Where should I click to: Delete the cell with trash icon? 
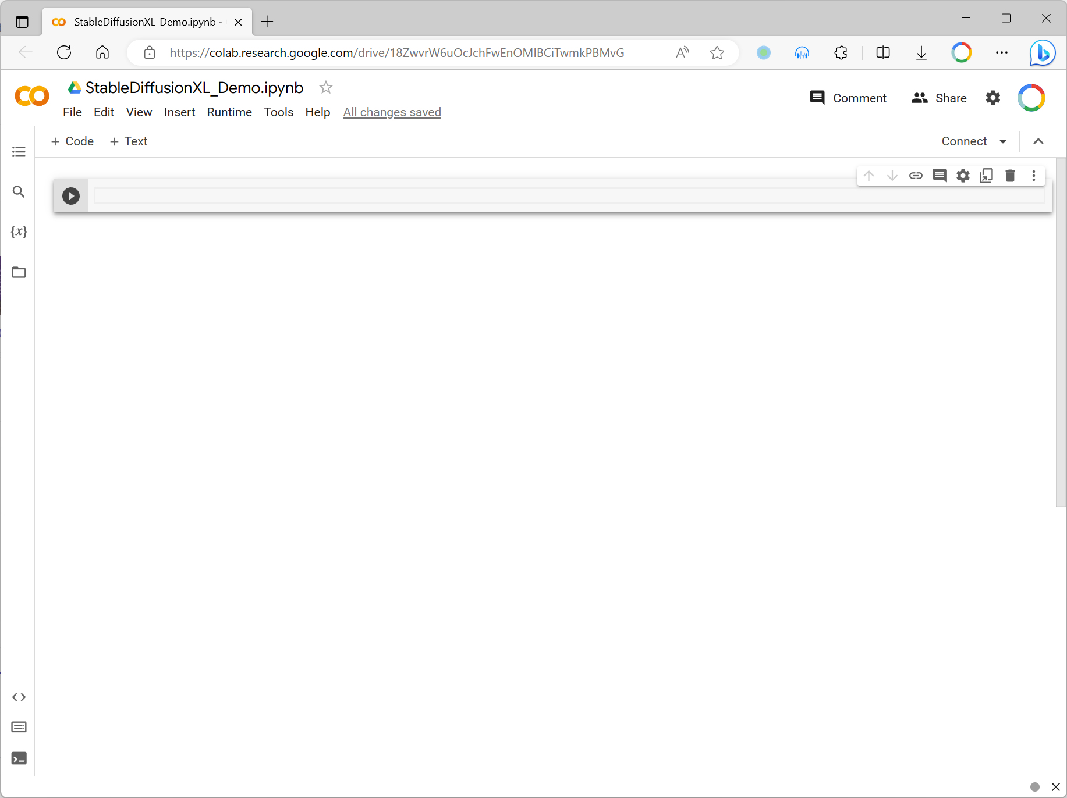(x=1010, y=176)
